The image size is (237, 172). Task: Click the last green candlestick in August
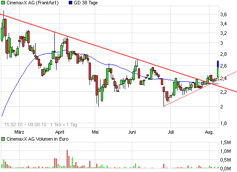(218, 73)
